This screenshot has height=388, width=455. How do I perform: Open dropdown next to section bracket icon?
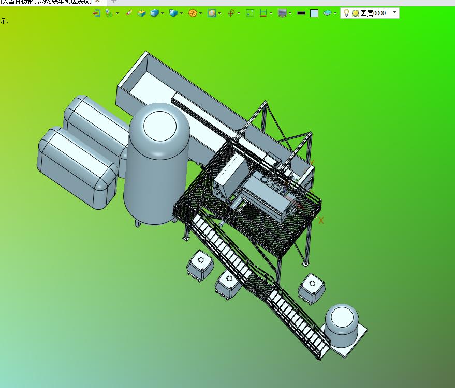[271, 13]
